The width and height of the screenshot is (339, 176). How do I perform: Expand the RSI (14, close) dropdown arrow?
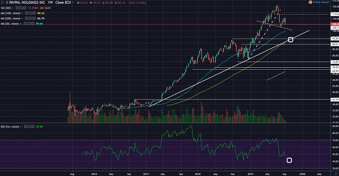click(21, 127)
